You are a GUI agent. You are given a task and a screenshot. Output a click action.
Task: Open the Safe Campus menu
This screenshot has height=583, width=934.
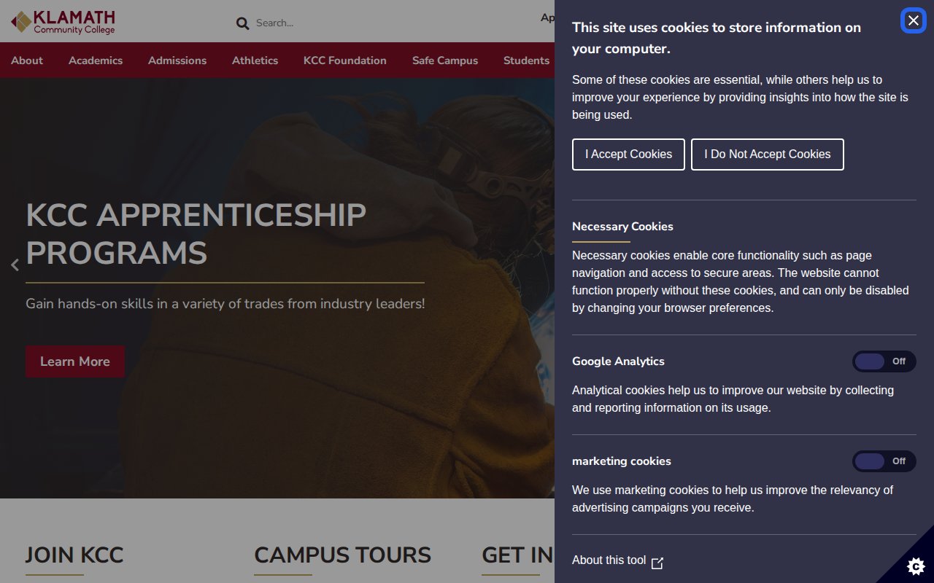click(445, 60)
